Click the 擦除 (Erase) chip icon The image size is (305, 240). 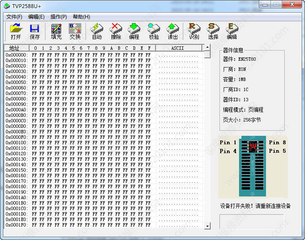click(116, 32)
